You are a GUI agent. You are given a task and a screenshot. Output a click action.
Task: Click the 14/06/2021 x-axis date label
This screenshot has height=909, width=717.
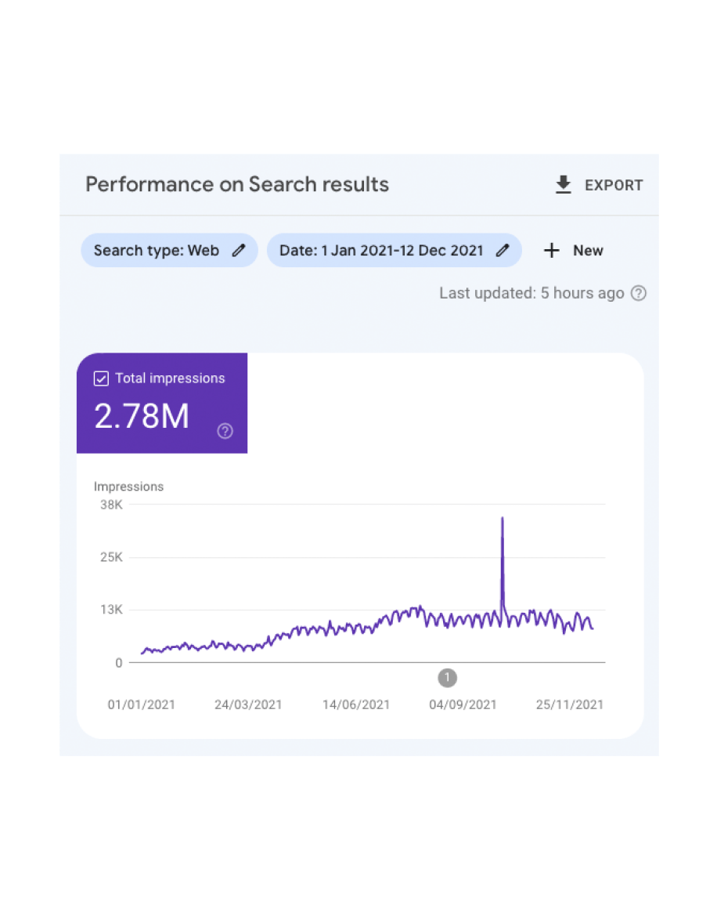(x=356, y=705)
